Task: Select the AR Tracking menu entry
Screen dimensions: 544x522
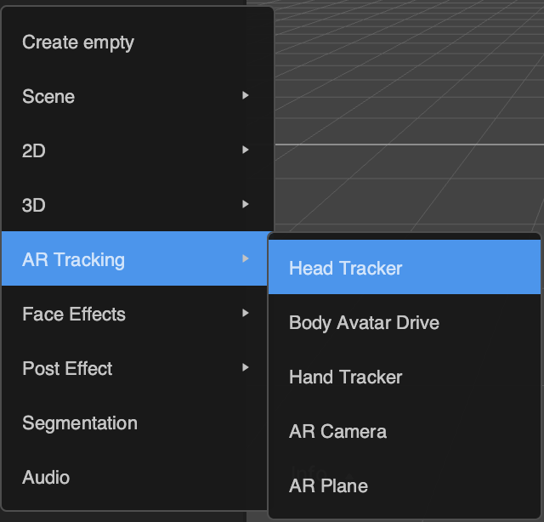Action: 134,259
